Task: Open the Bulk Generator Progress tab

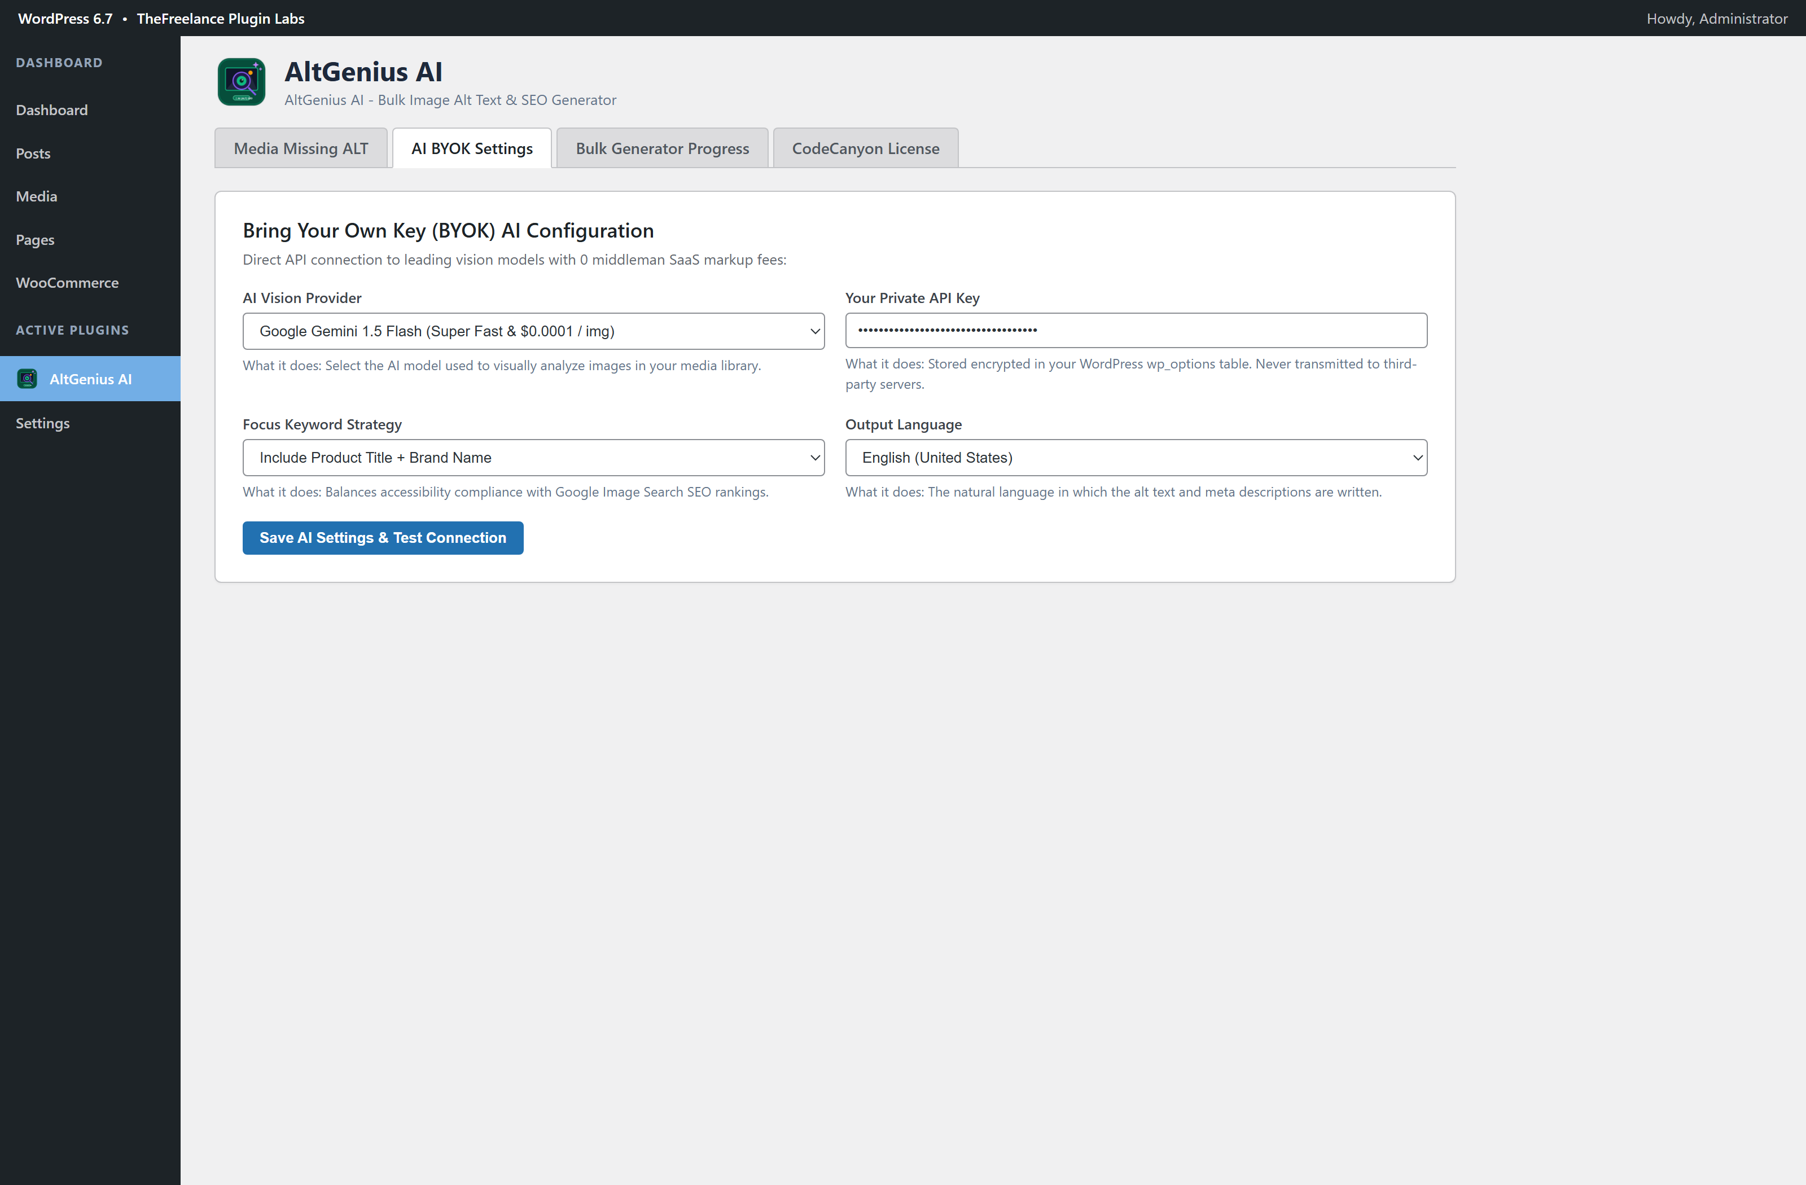Action: point(663,148)
